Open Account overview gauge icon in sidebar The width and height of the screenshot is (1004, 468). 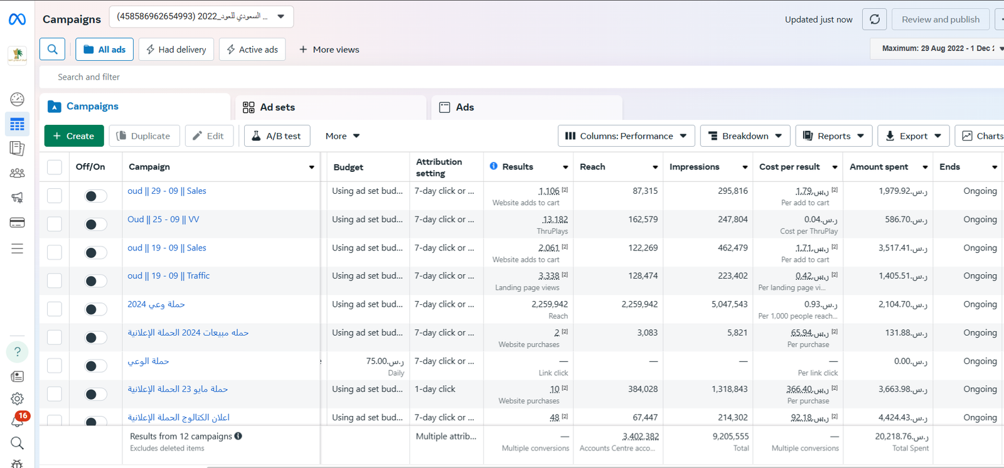coord(17,99)
